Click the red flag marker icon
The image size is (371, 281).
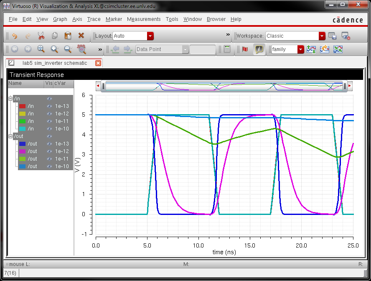245,49
